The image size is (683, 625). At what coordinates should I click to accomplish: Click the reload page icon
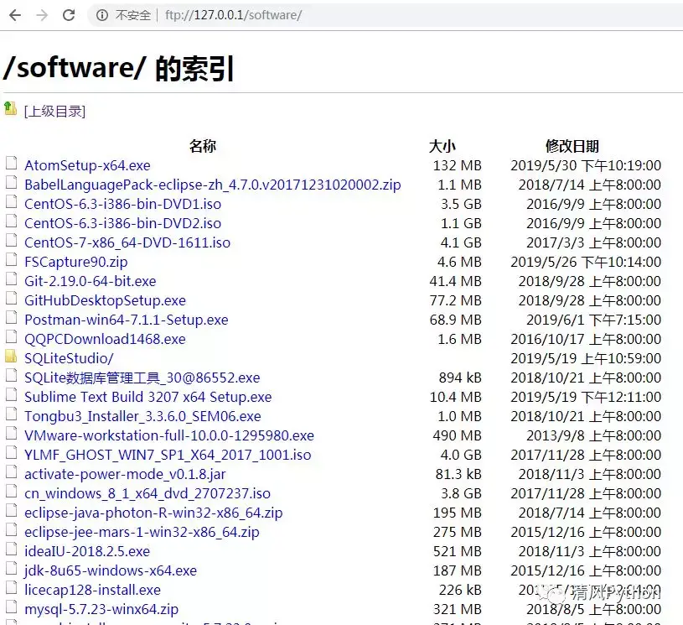(x=69, y=14)
